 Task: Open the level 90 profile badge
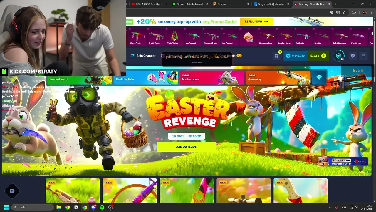pos(339,56)
